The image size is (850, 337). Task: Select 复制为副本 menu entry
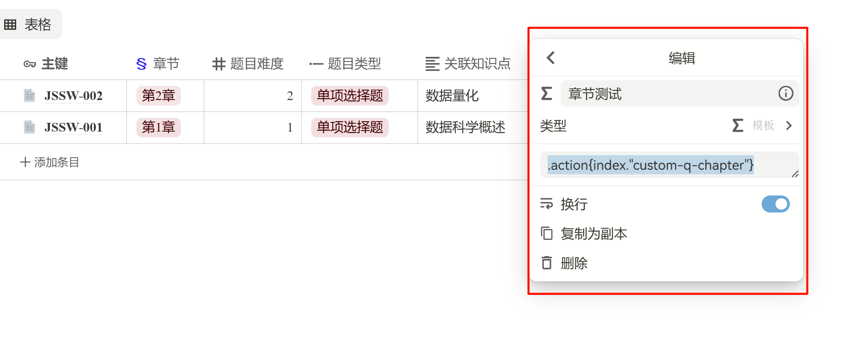594,234
